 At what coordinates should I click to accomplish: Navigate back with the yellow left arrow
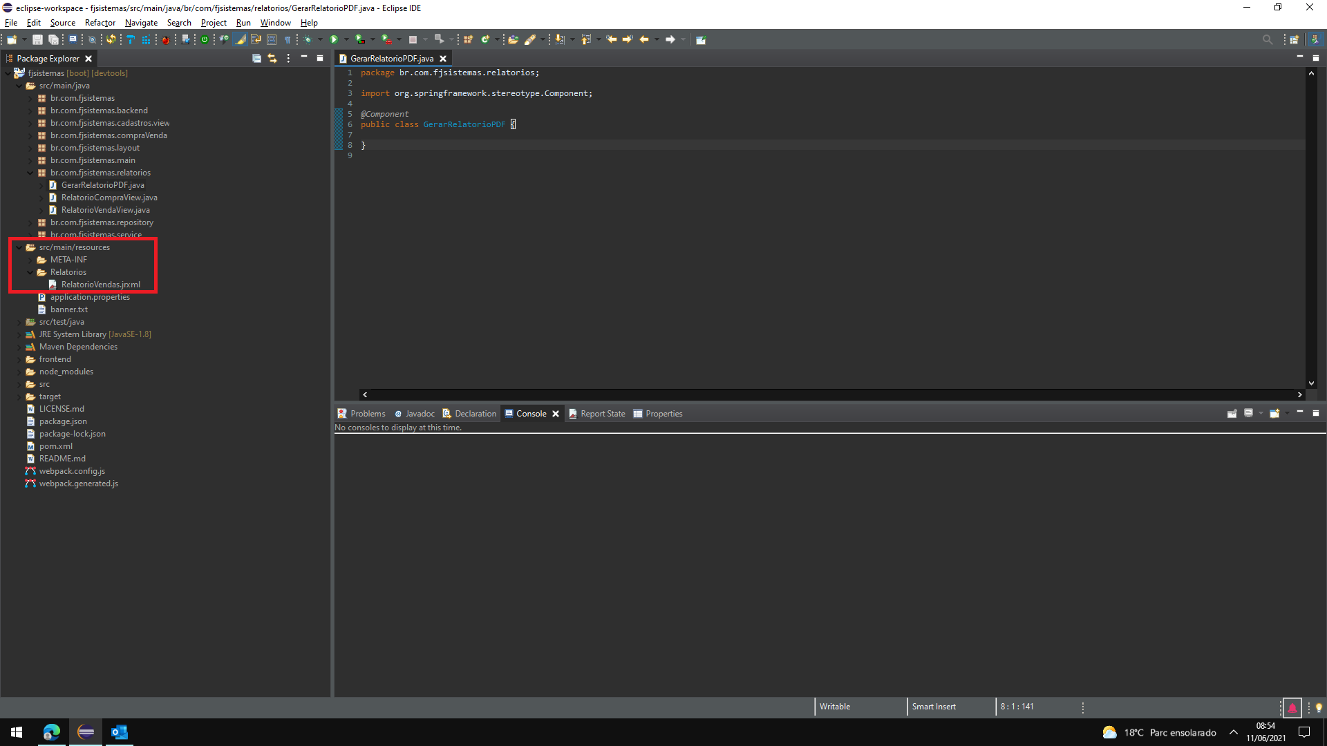point(644,40)
